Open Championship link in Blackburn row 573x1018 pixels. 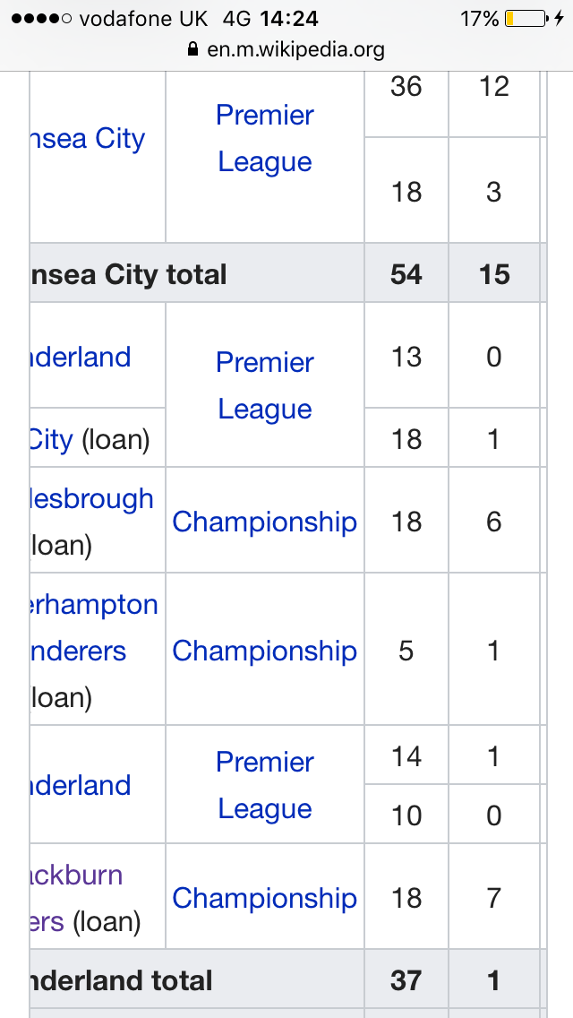[265, 898]
